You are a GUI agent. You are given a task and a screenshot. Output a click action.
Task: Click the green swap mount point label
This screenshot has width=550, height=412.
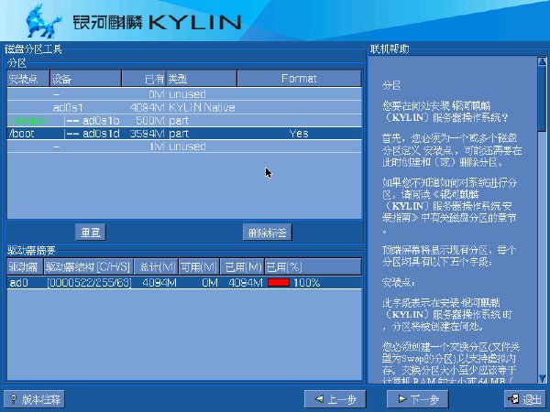tap(28, 121)
